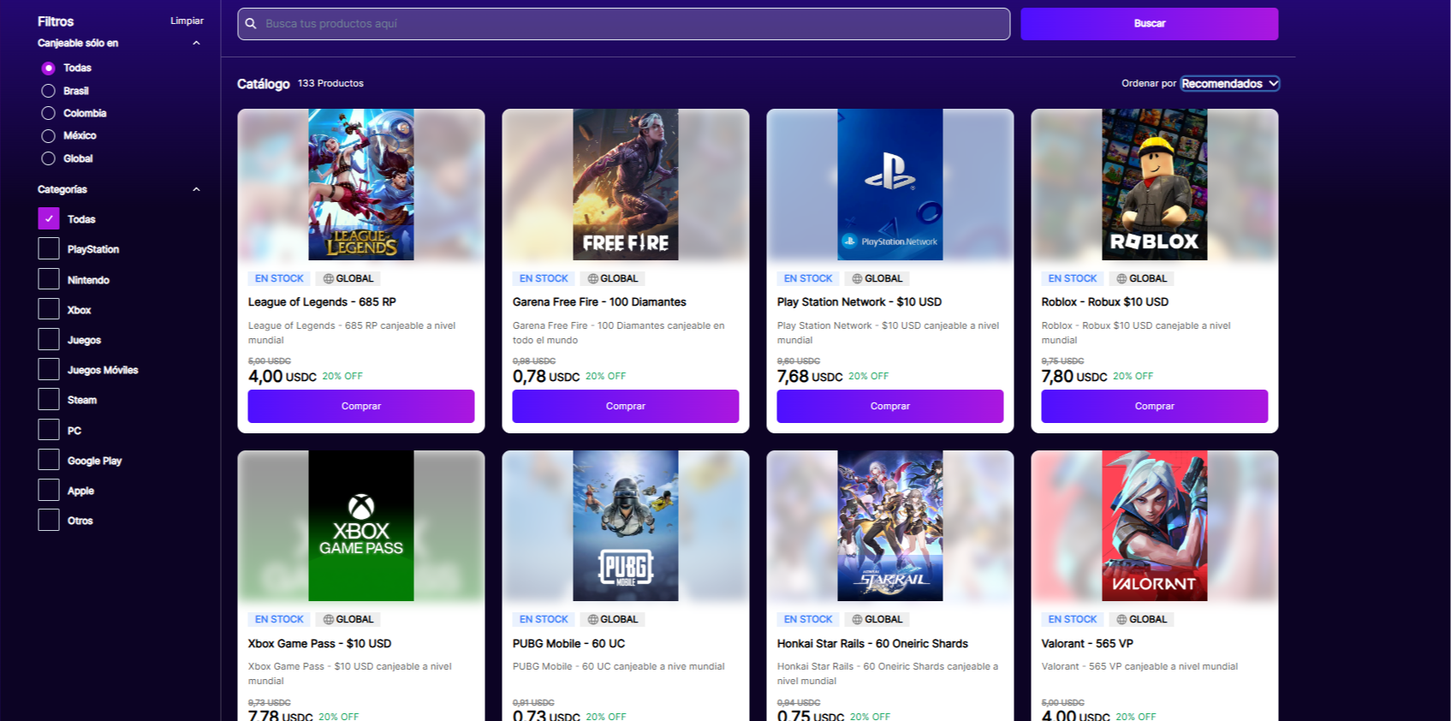Select the Brasil region radio button
Image resolution: width=1451 pixels, height=721 pixels.
[48, 91]
